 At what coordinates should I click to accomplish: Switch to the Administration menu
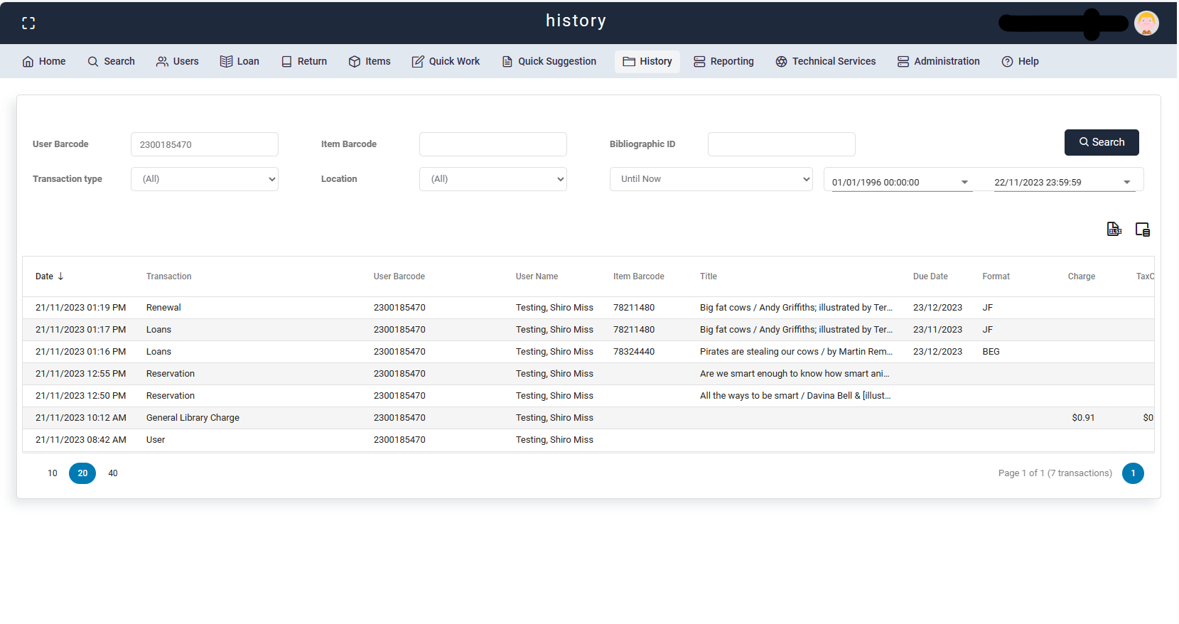(938, 61)
